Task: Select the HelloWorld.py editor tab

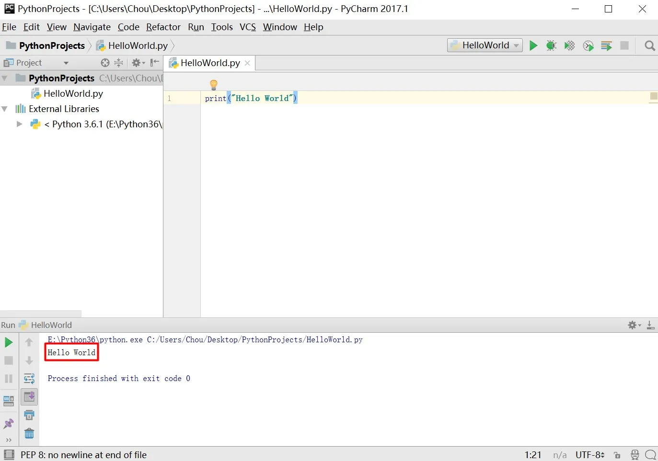Action: [x=210, y=63]
